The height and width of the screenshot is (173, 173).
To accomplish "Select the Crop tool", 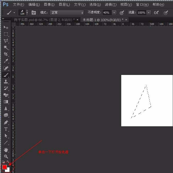I will [x=6, y=54].
